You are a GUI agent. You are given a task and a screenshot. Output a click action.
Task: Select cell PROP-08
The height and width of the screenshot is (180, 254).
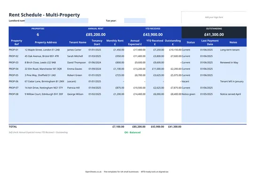coord(14,94)
